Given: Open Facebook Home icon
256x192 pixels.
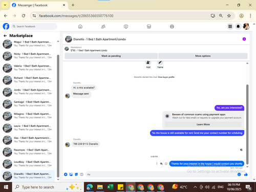Looking at the screenshot, I should (x=80, y=27).
